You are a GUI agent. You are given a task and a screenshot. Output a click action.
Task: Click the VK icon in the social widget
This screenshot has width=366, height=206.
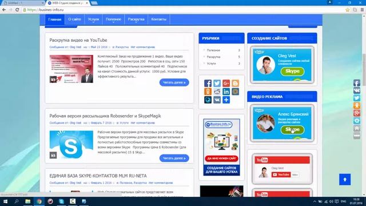coord(217,100)
